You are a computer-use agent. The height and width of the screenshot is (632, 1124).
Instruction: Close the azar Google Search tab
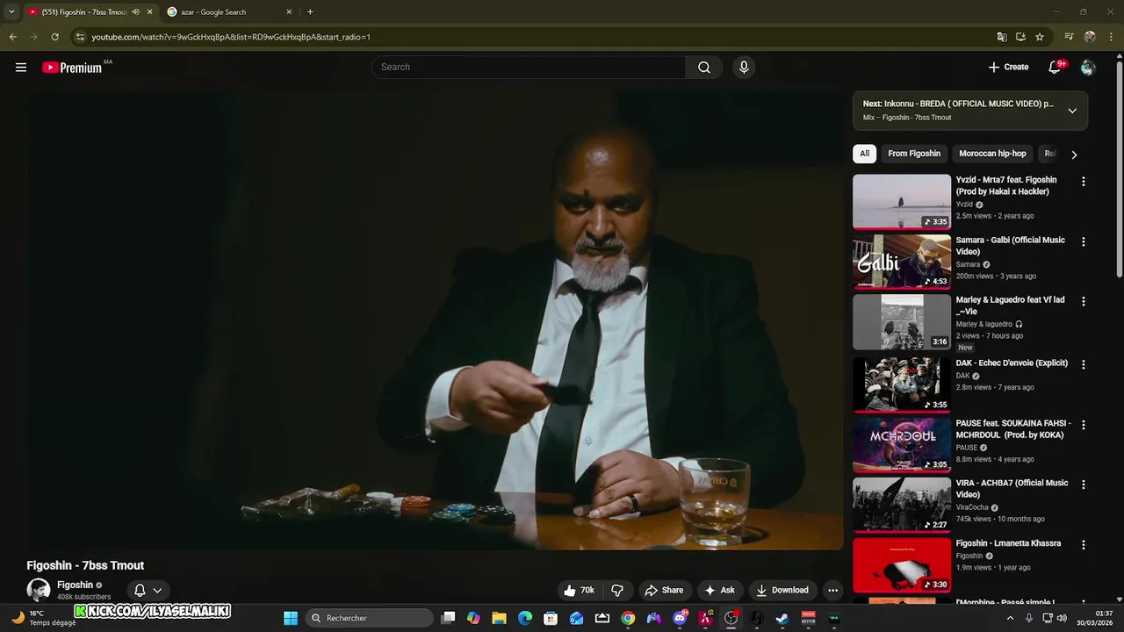(289, 12)
